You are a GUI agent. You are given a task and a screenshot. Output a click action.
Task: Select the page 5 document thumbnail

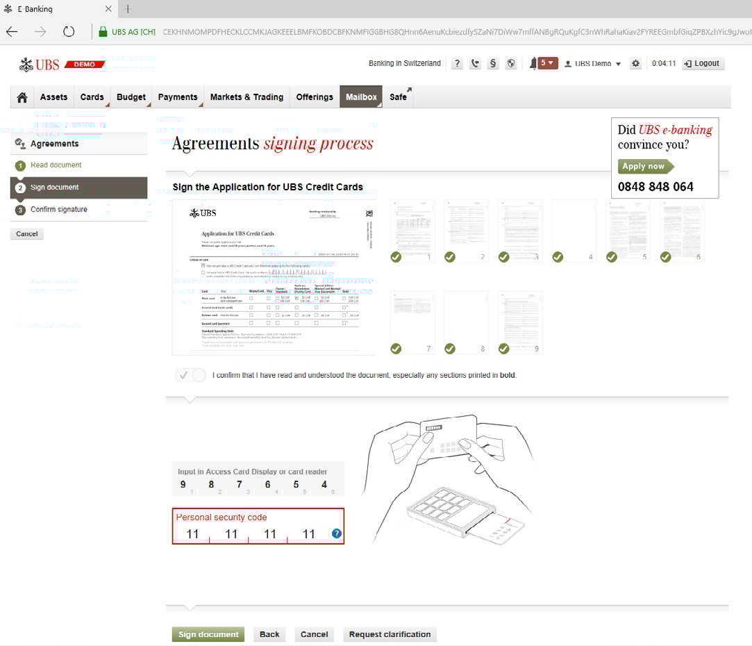[628, 231]
